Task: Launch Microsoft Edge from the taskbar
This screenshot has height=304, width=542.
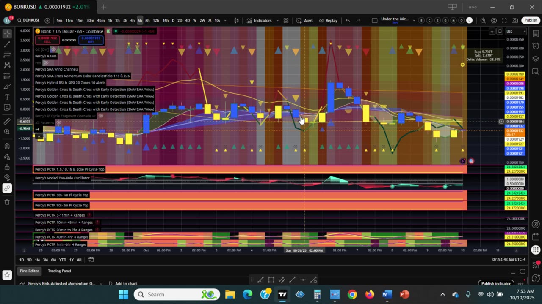Action: (247, 294)
